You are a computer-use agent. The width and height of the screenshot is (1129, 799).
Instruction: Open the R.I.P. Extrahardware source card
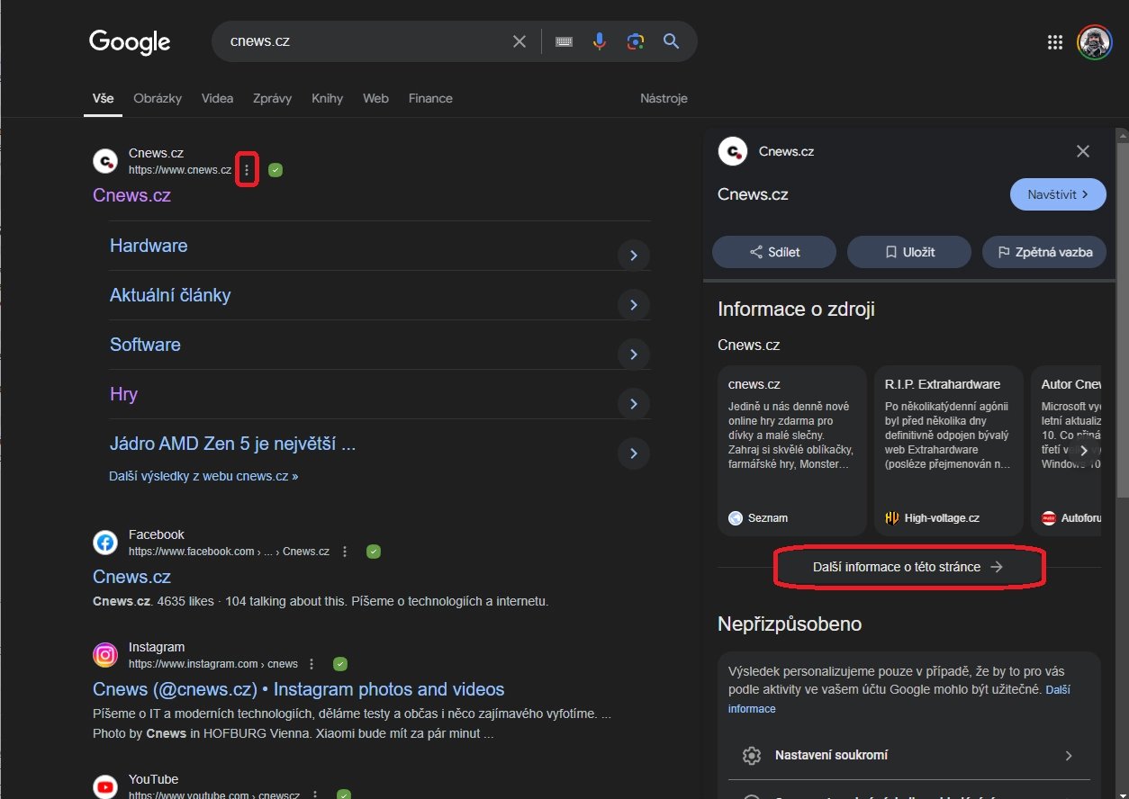[x=949, y=450]
